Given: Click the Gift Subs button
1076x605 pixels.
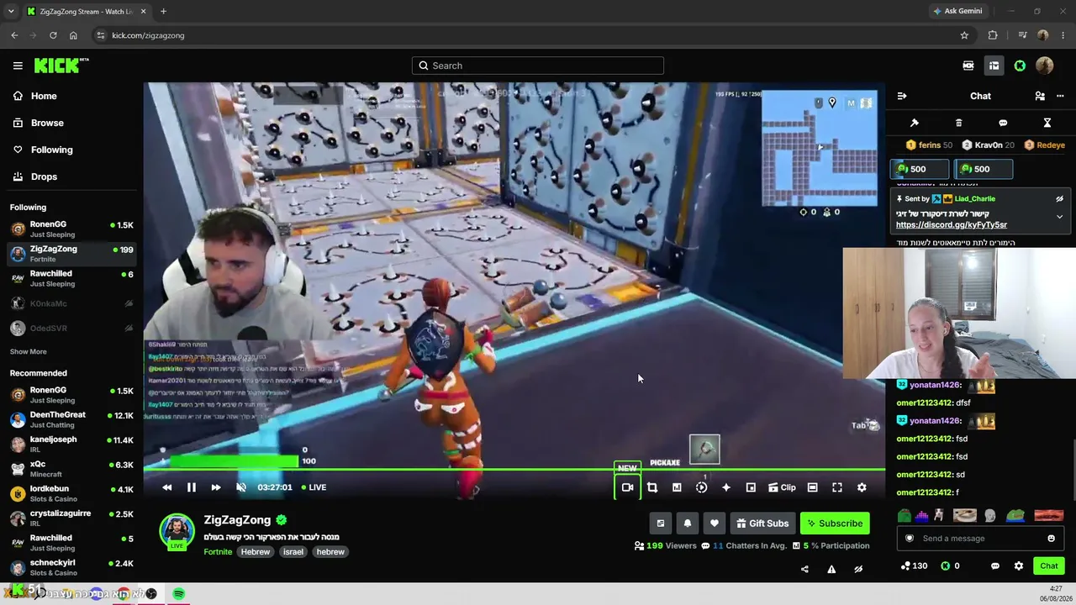Looking at the screenshot, I should [x=762, y=523].
